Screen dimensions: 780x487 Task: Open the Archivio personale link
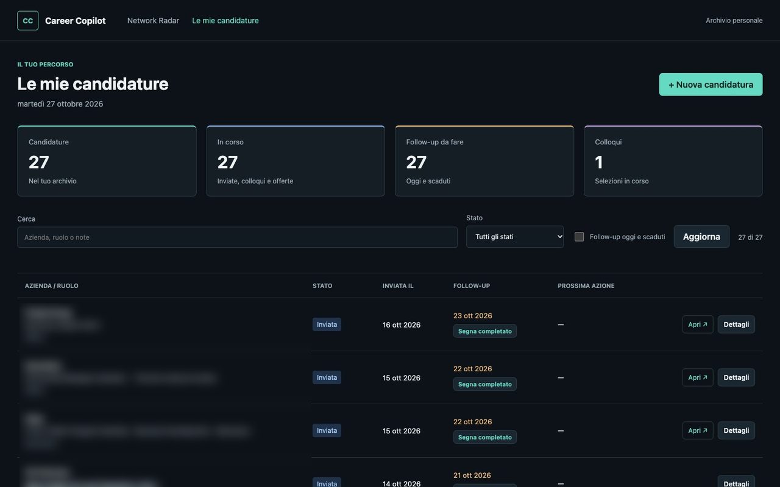tap(734, 21)
